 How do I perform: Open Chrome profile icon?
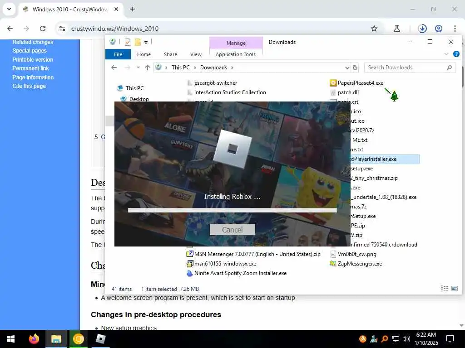(x=439, y=29)
